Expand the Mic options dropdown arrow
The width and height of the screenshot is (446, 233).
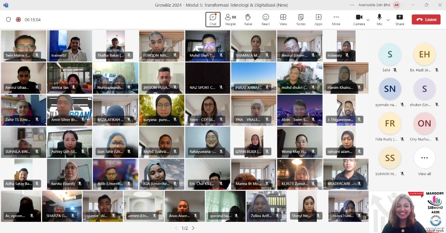388,20
